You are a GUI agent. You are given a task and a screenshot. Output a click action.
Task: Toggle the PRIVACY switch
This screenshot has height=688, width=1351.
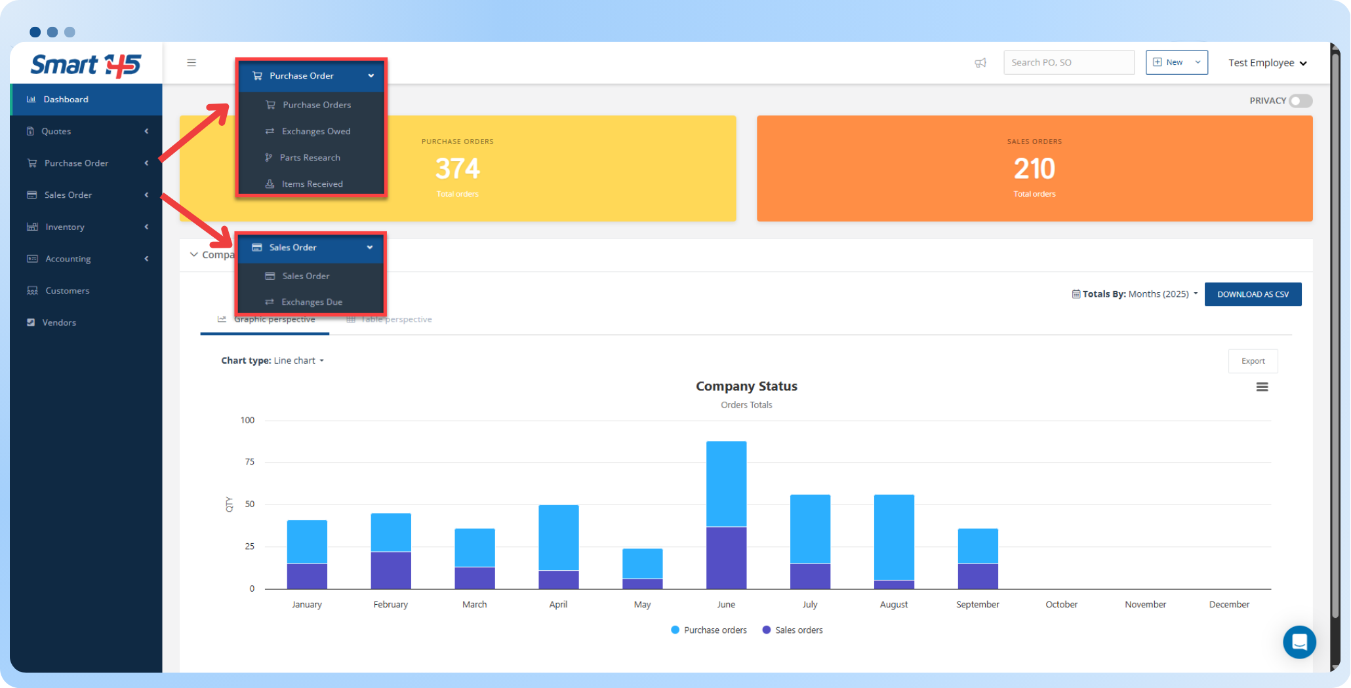1300,101
